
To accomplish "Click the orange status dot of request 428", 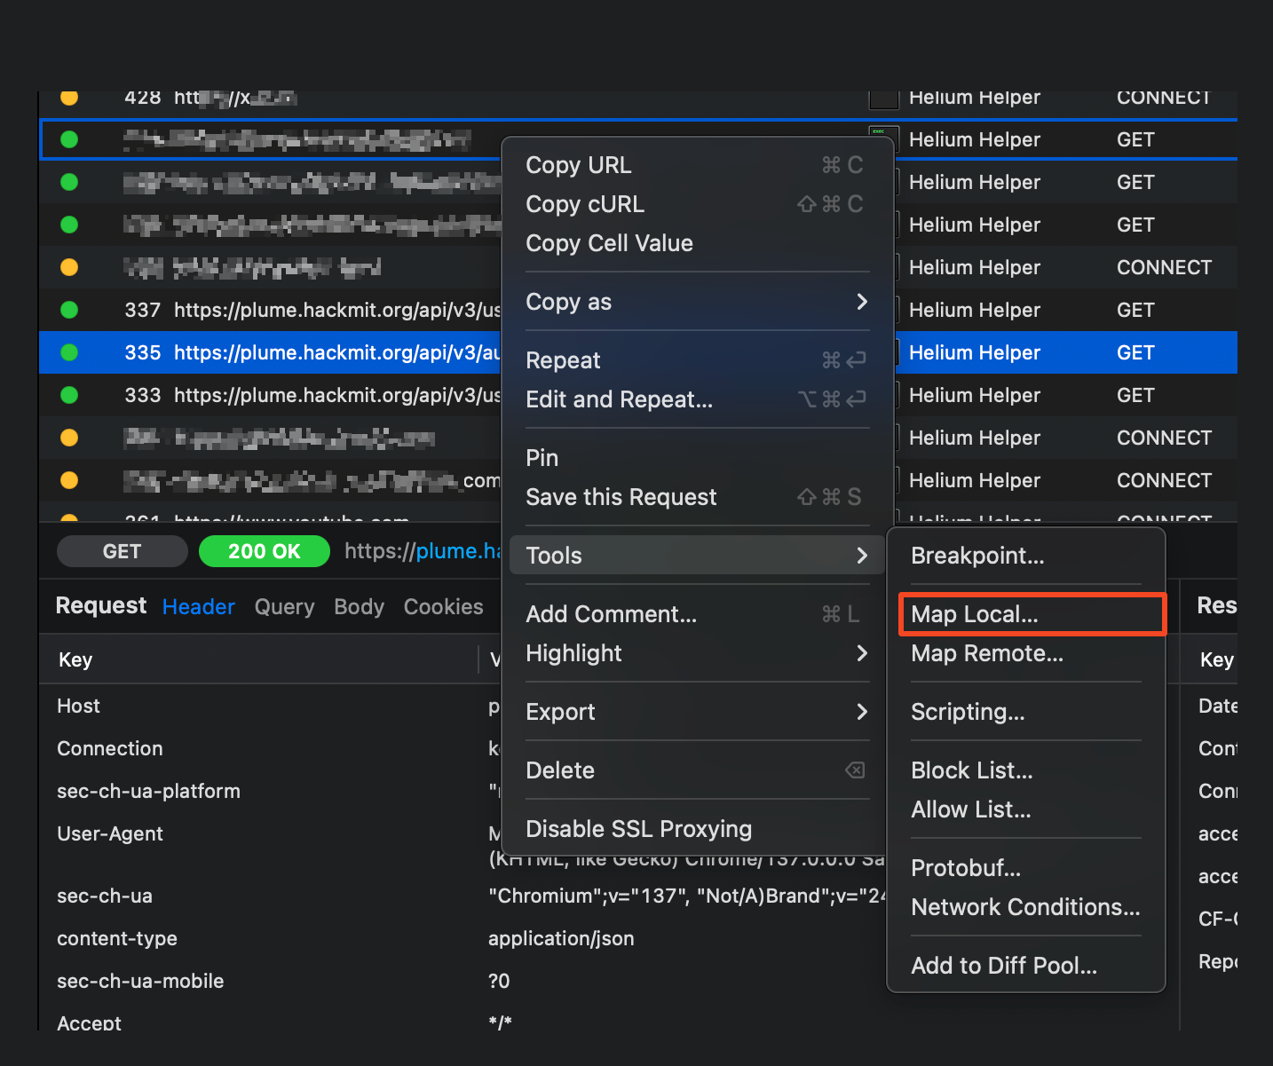I will [x=68, y=98].
